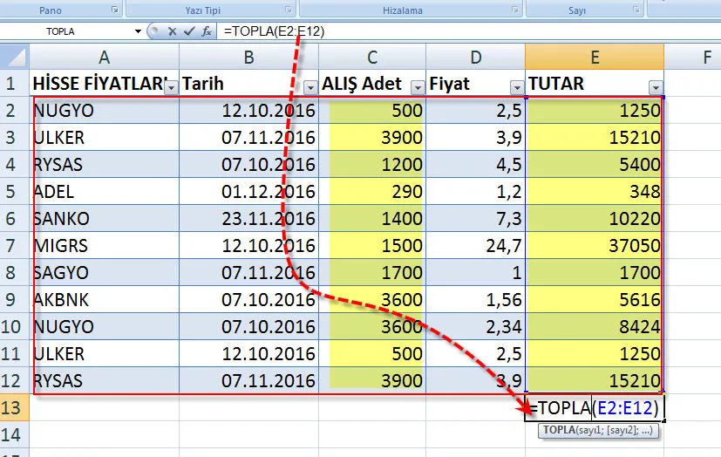Expand the Name Box dropdown arrow

pyautogui.click(x=138, y=31)
